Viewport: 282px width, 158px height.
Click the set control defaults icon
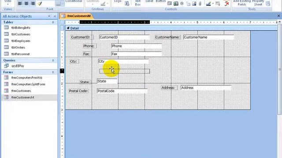coord(218,4)
